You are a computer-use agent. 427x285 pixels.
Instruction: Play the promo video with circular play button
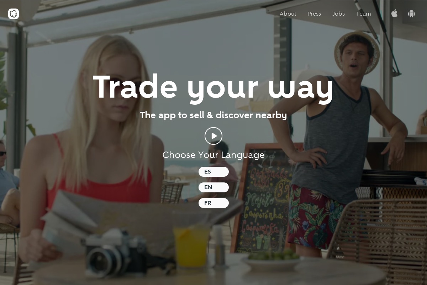click(x=213, y=136)
